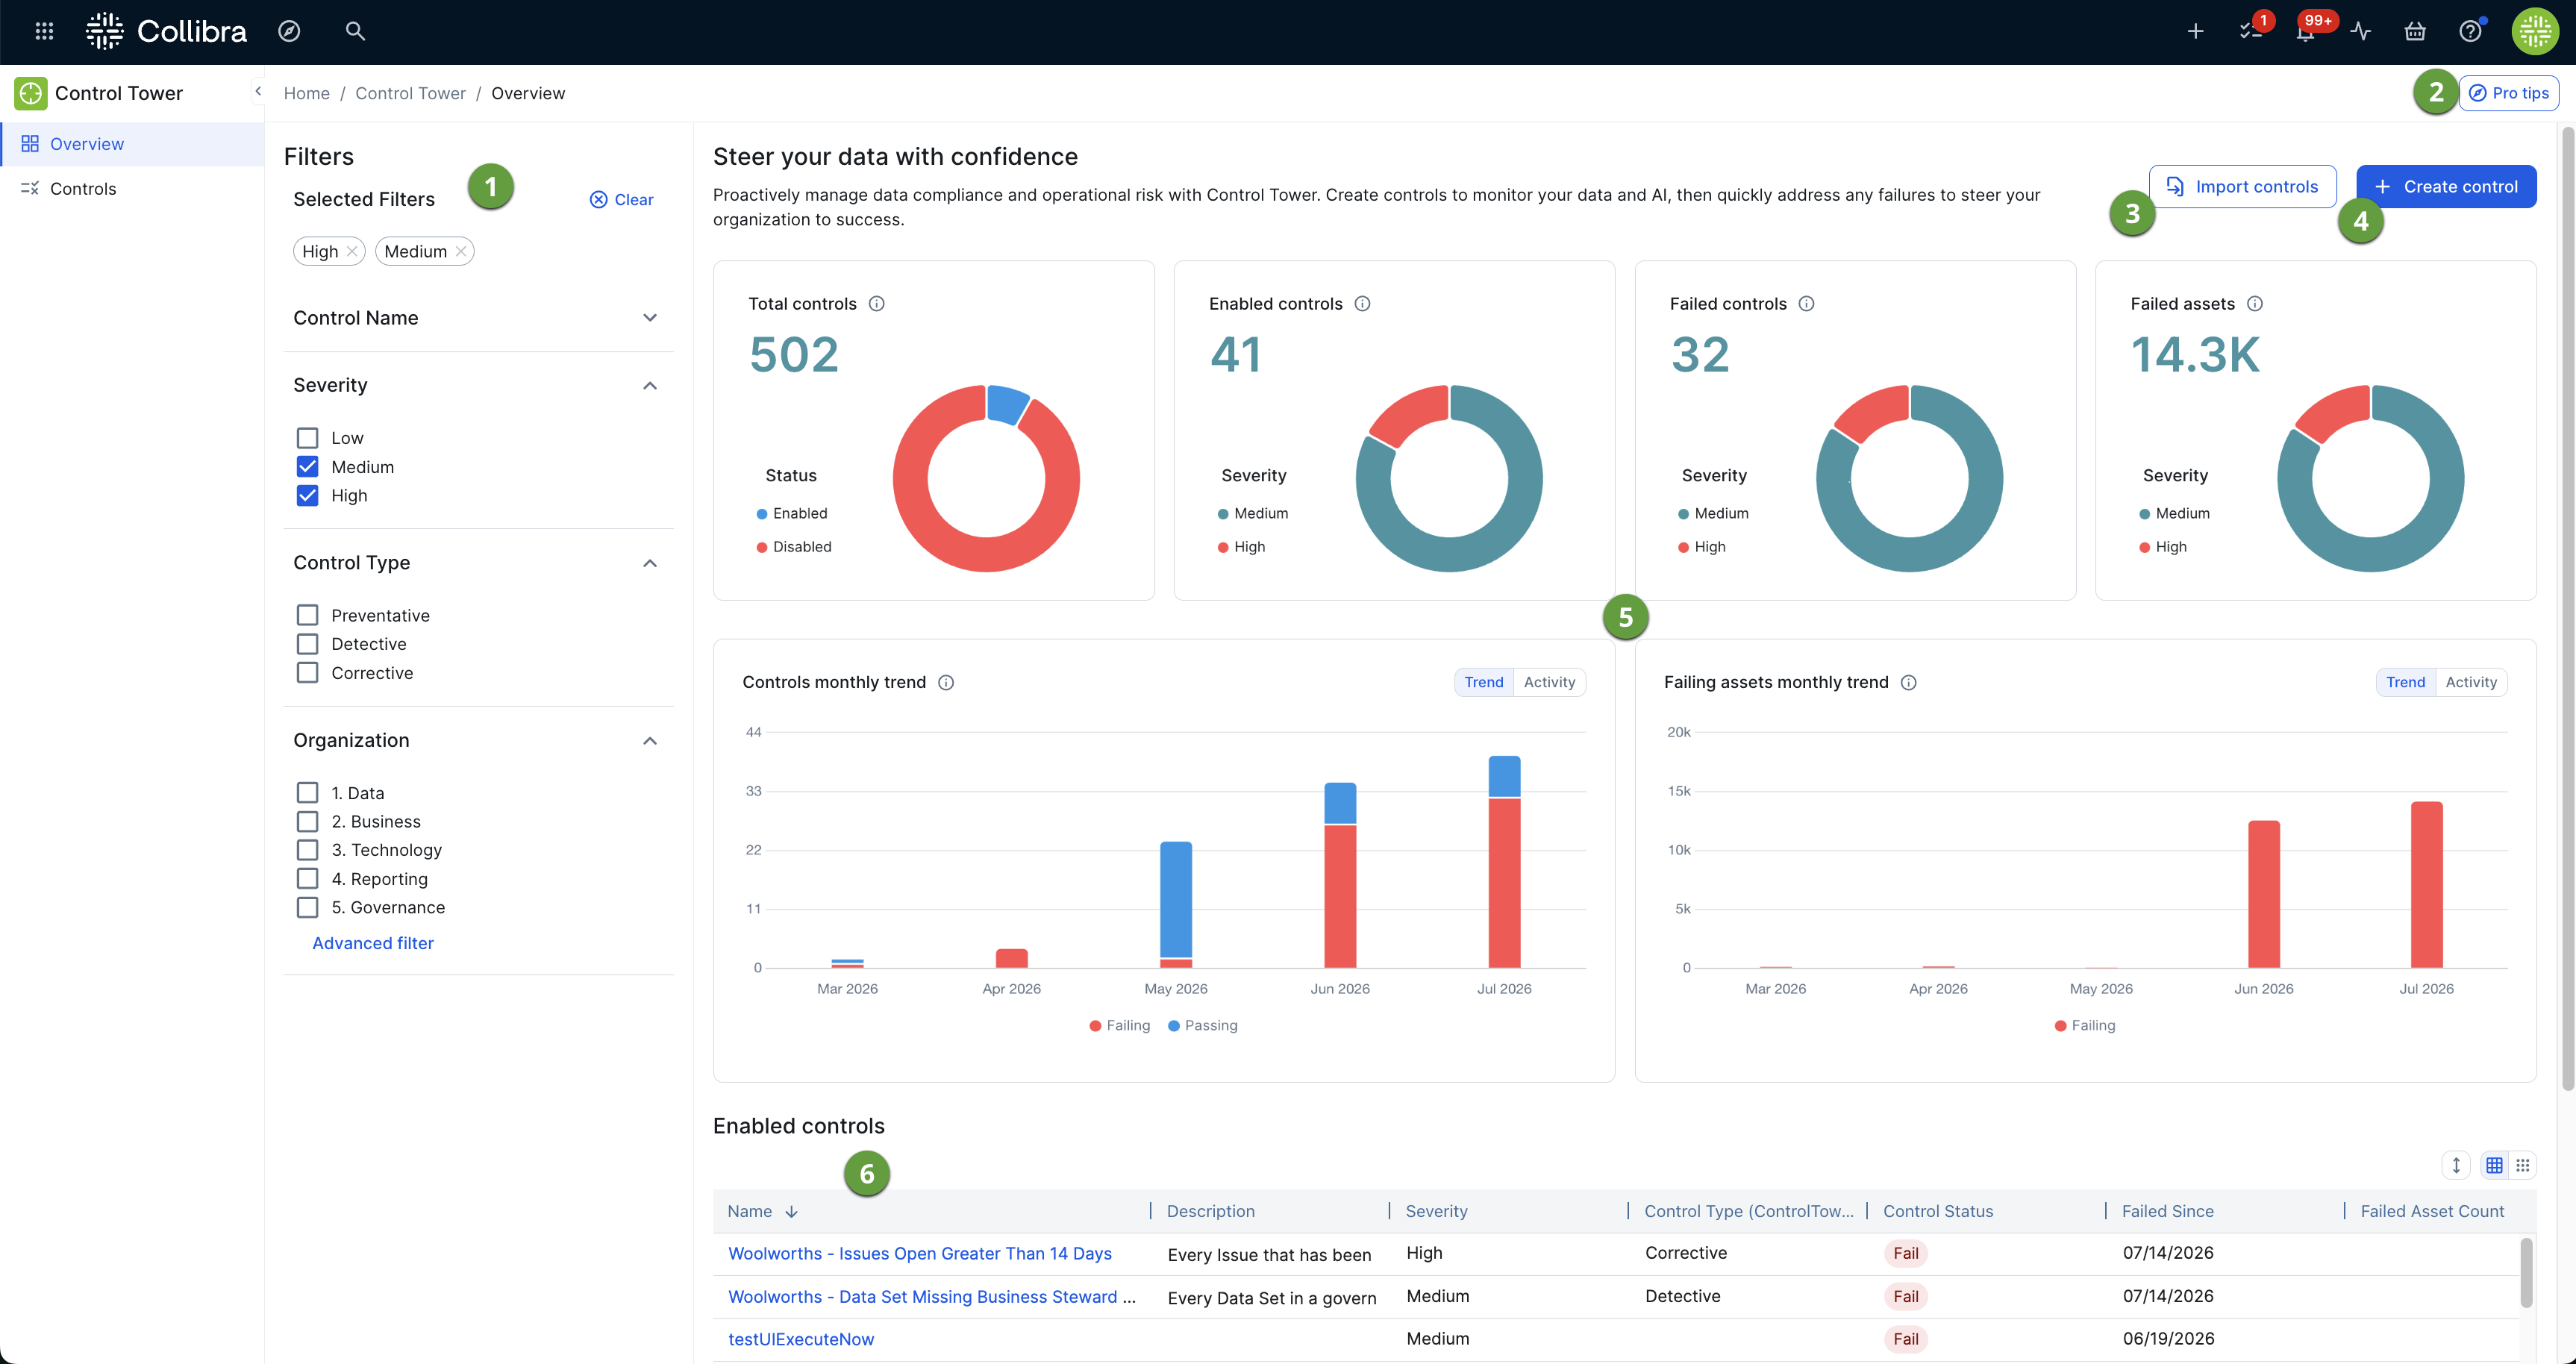Enable the Detective control type checkbox
This screenshot has height=1364, width=2576.
(x=307, y=644)
